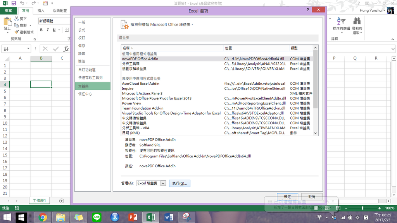Image resolution: width=397 pixels, height=223 pixels.
Task: Click the Save icon in Excel title bar
Action: click(x=14, y=3)
